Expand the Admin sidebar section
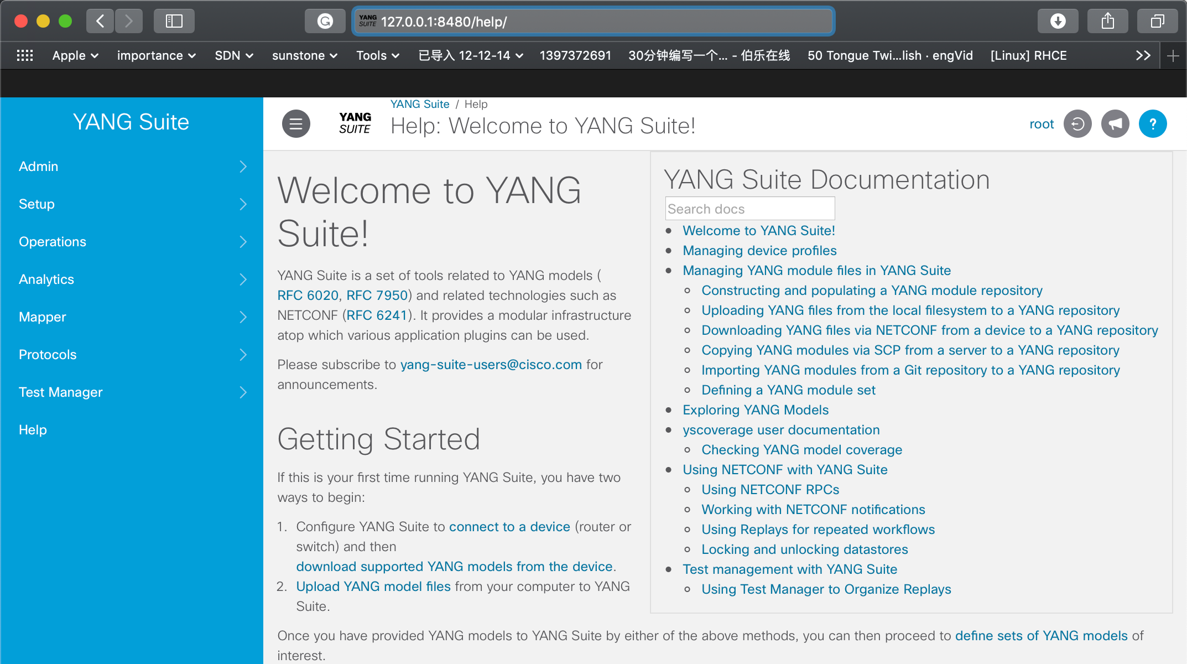Image resolution: width=1187 pixels, height=664 pixels. [132, 167]
